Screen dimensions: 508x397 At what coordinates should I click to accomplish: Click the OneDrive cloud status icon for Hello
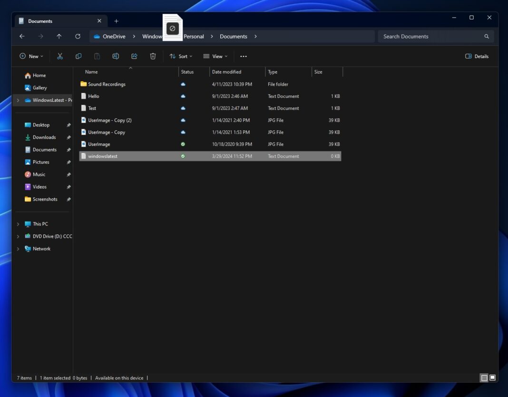(183, 96)
